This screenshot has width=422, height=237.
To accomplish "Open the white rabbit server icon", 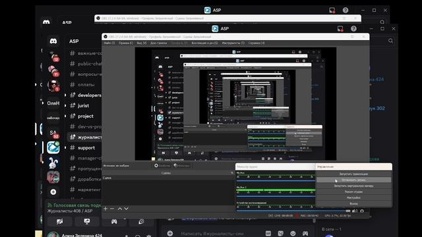I will click(53, 163).
